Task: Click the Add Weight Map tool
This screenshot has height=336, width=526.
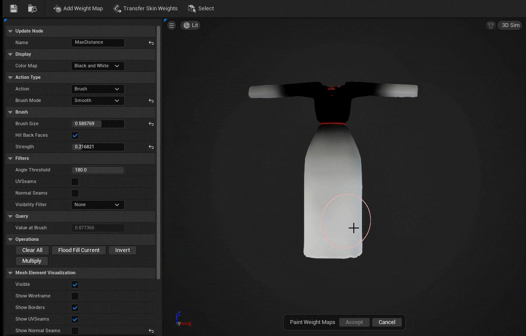Action: click(x=78, y=9)
